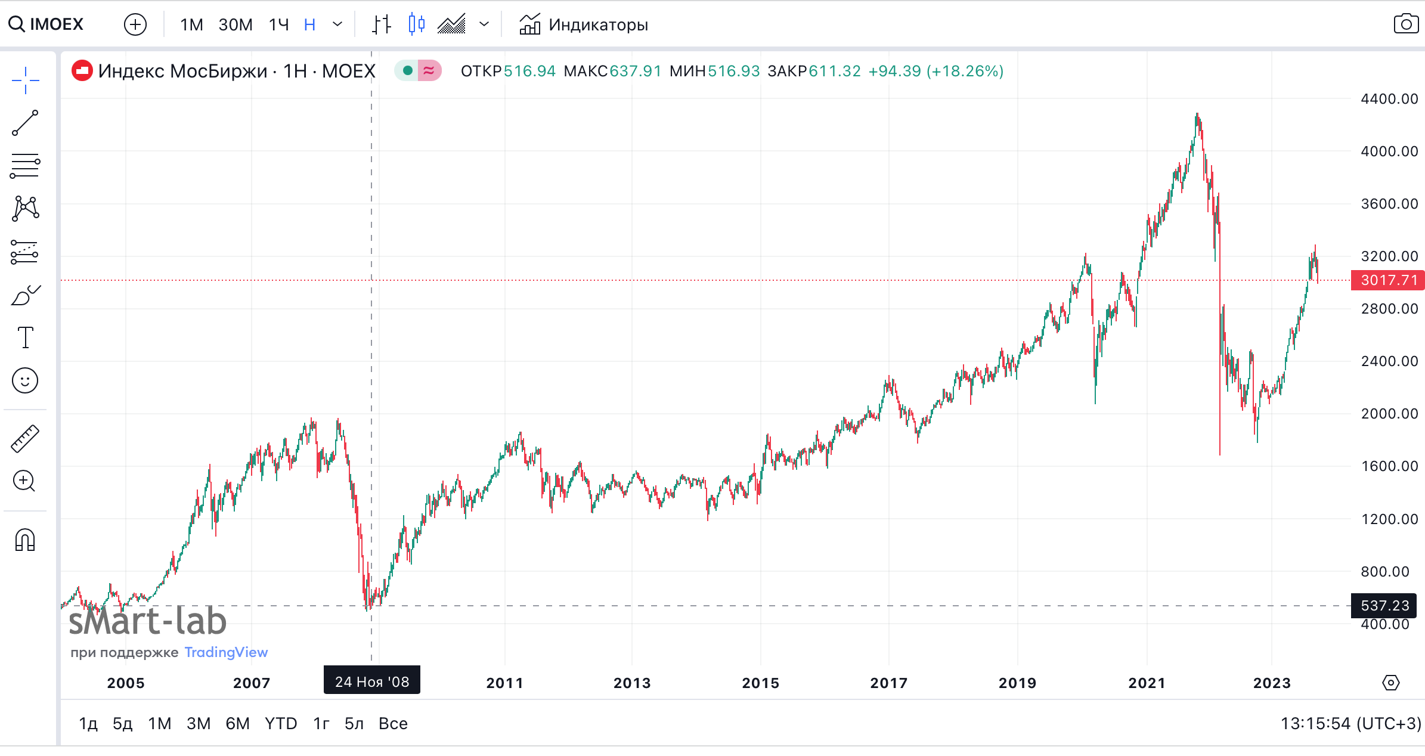Click the 2015 time axis label
This screenshot has width=1425, height=756.
761,683
